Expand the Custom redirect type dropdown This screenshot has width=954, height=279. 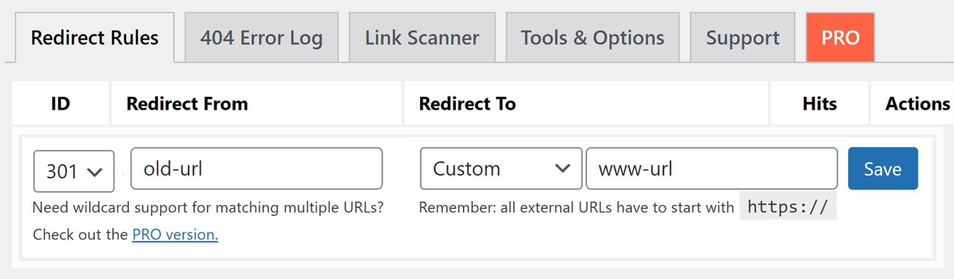pyautogui.click(x=501, y=168)
